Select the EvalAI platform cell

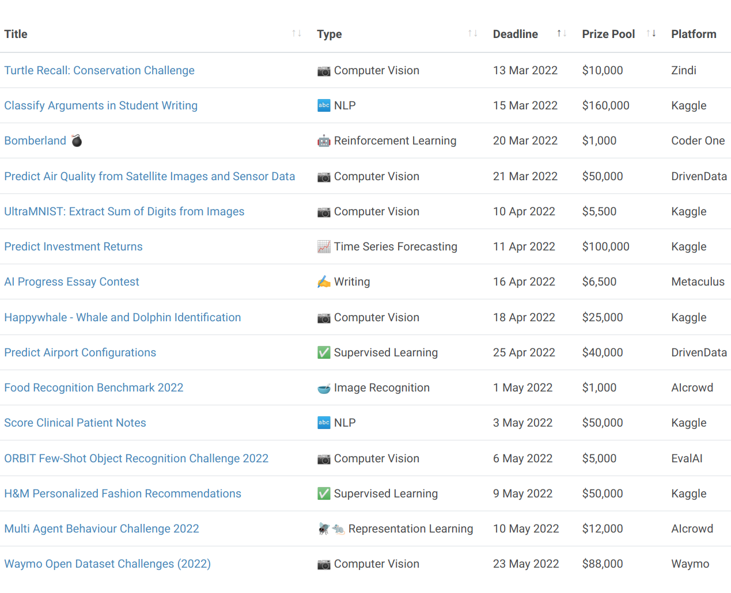687,458
